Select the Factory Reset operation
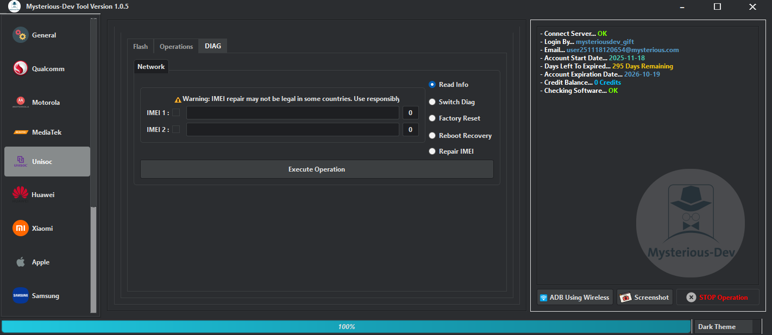The image size is (772, 335). tap(432, 118)
